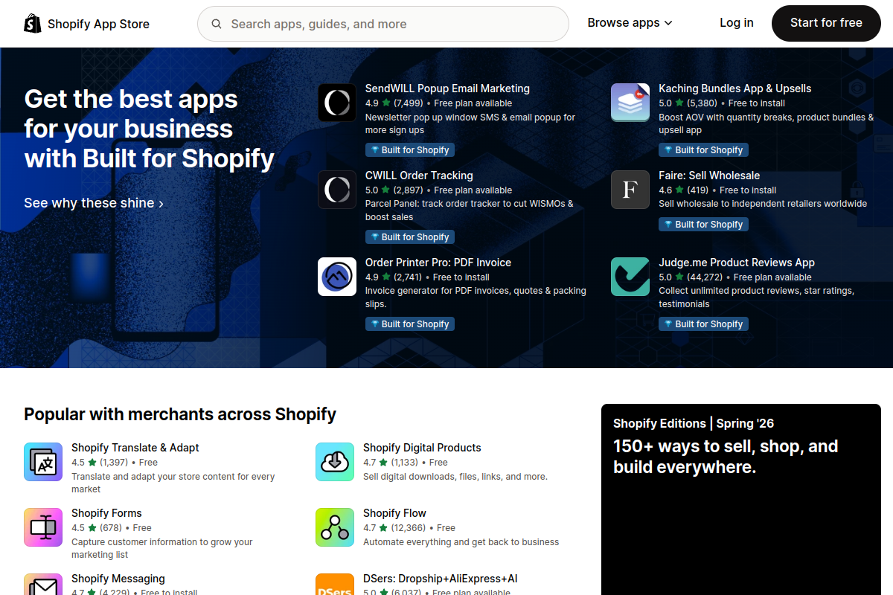Screen dimensions: 893x595
Task: Open the SendWILL Popup Email Marketing app icon
Action: pos(337,103)
